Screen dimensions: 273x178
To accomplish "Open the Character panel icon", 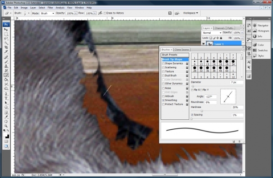I will pos(249,62).
